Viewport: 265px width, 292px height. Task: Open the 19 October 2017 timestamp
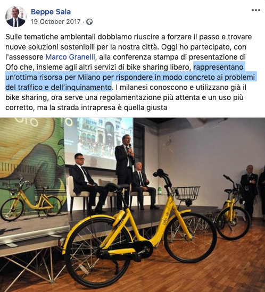pos(56,22)
